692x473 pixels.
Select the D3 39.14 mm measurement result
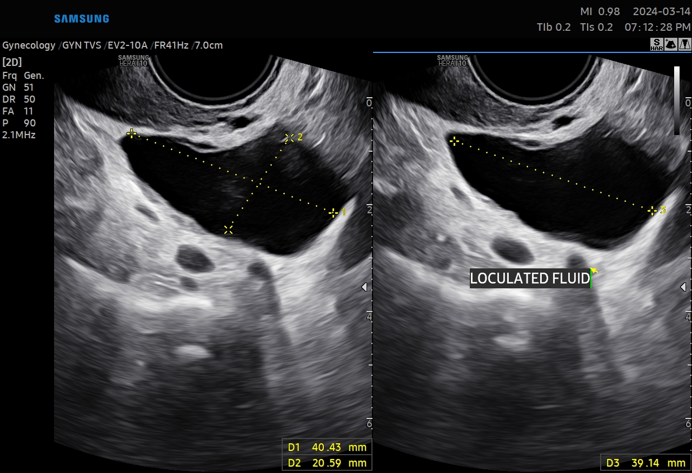[x=646, y=463]
